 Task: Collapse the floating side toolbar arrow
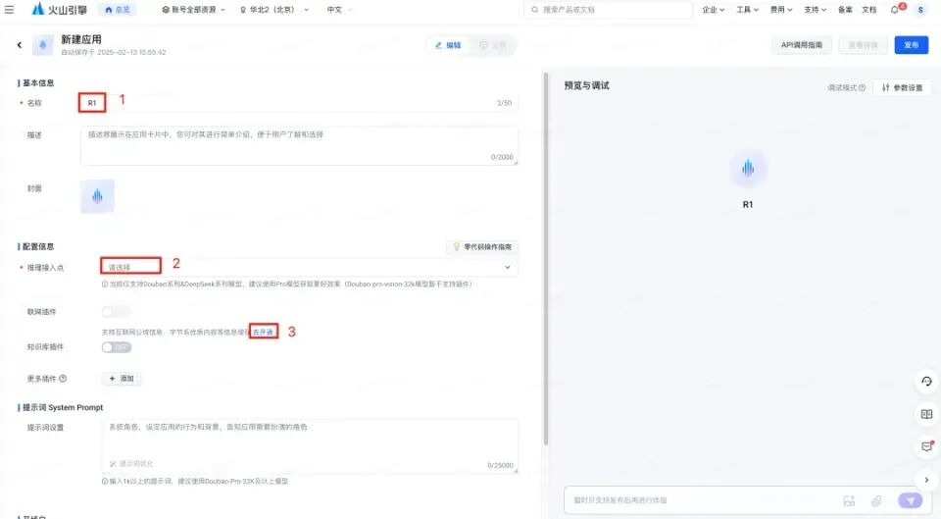click(x=926, y=480)
